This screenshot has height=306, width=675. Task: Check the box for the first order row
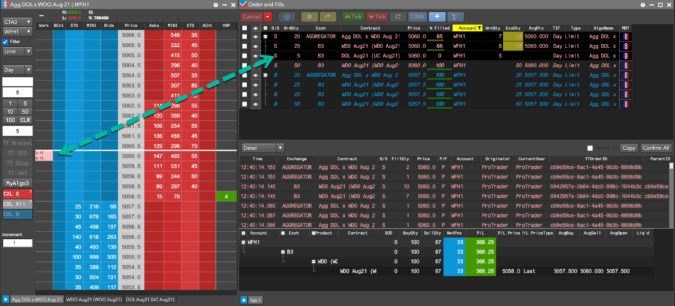pyautogui.click(x=245, y=37)
